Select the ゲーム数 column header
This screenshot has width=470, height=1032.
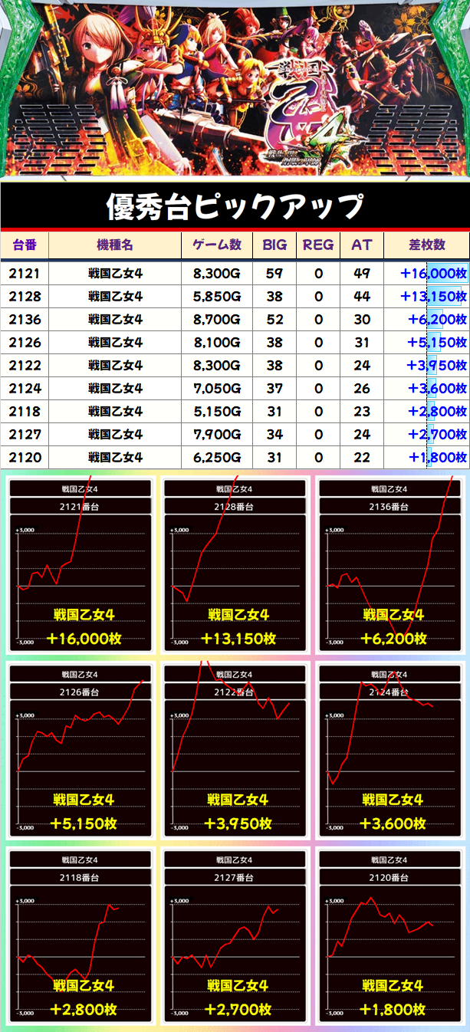[217, 245]
